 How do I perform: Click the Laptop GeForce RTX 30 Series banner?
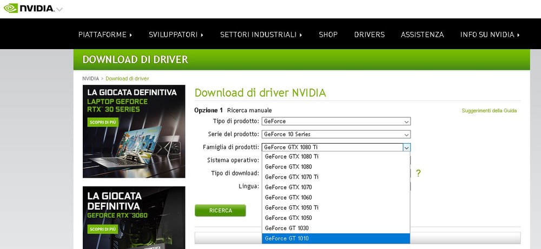tap(134, 131)
